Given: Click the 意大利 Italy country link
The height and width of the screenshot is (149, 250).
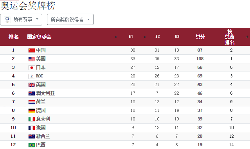Looking at the screenshot, I should coord(43,119).
